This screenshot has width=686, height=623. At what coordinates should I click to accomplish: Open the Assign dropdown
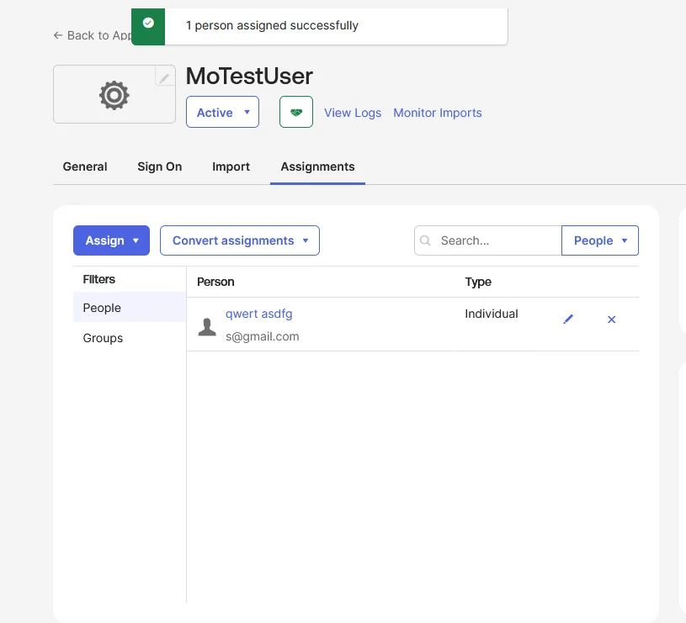111,240
